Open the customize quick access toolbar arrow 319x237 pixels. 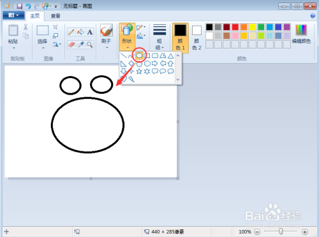pos(56,6)
